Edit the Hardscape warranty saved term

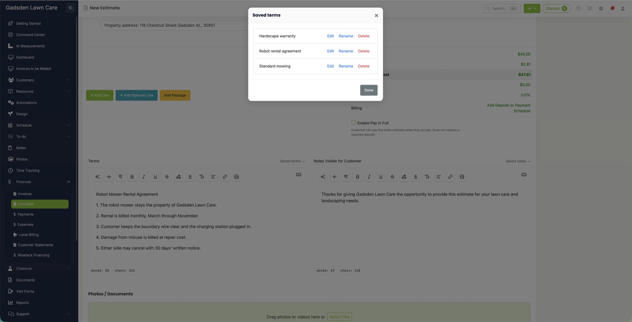[x=330, y=36]
